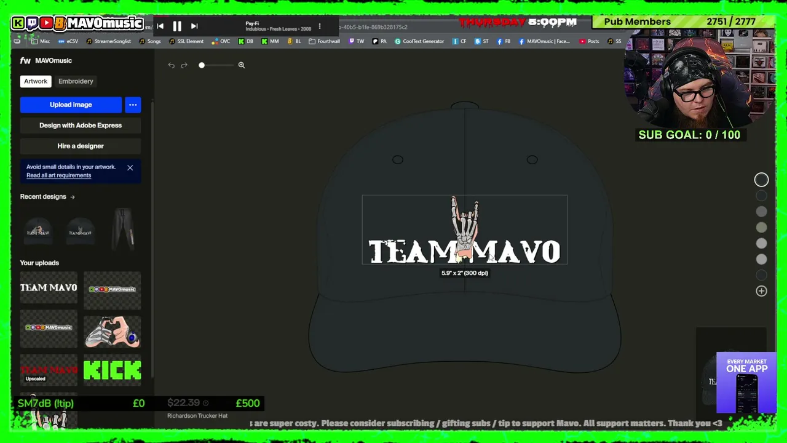
Task: Open the DB bookmark
Action: pyautogui.click(x=246, y=42)
